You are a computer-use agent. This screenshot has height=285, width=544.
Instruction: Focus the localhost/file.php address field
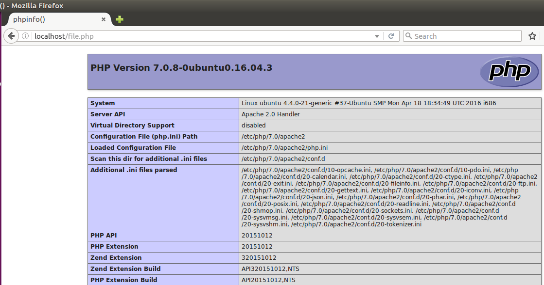click(201, 36)
